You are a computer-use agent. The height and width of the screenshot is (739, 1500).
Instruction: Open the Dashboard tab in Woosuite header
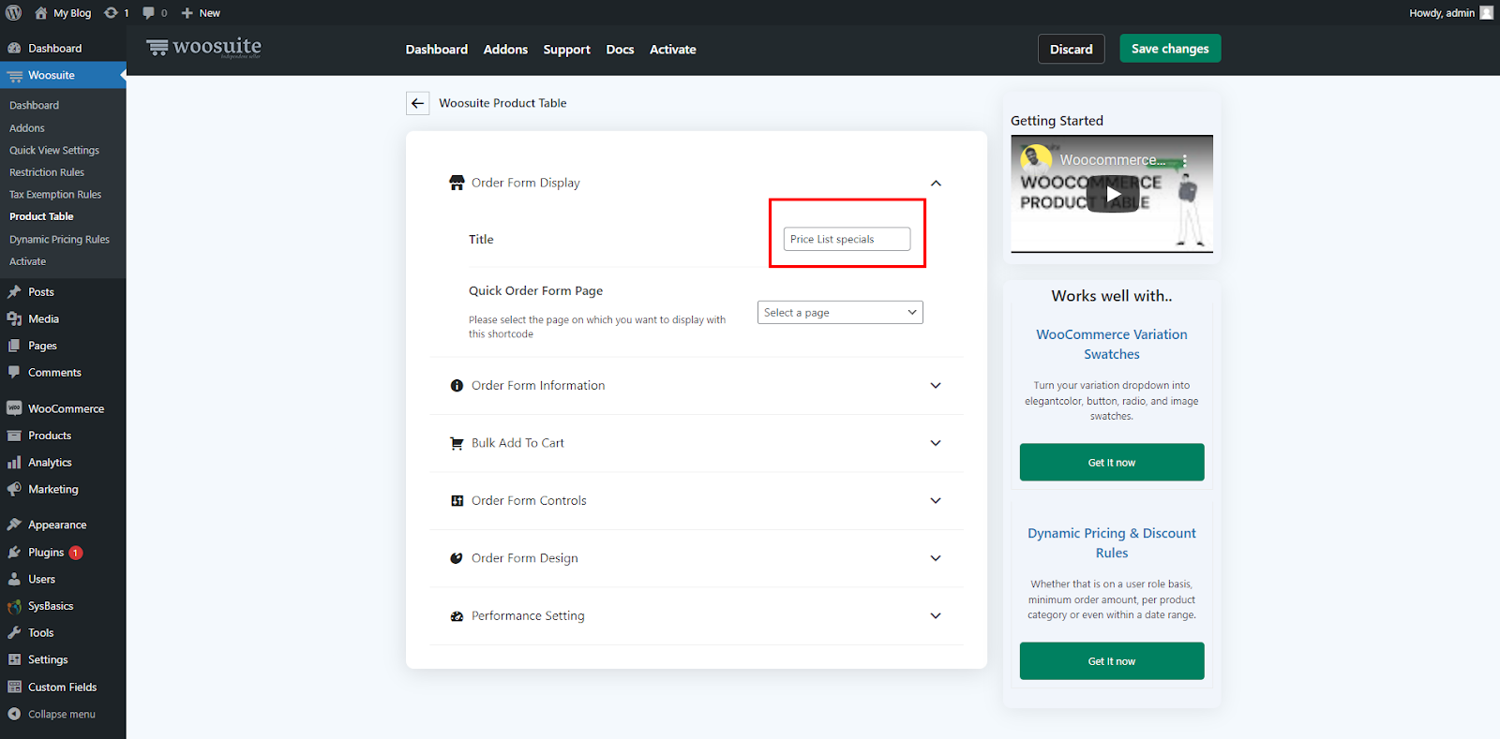(x=437, y=50)
